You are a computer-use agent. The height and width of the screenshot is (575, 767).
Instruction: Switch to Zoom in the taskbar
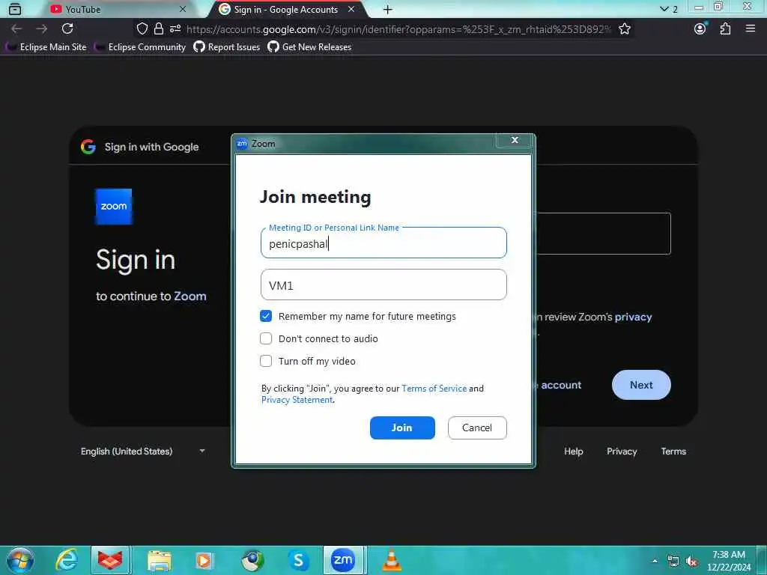[343, 560]
